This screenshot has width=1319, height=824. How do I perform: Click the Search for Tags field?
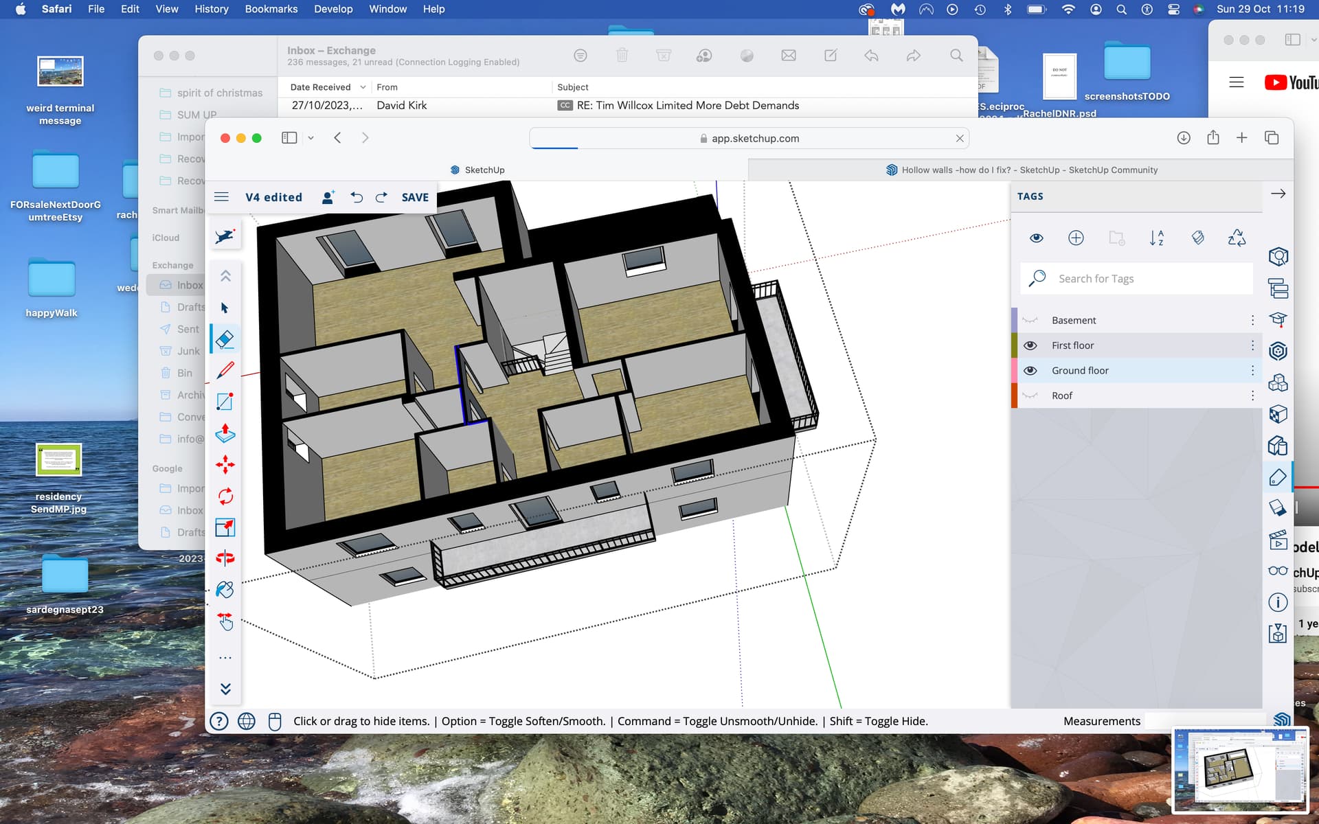click(1136, 279)
